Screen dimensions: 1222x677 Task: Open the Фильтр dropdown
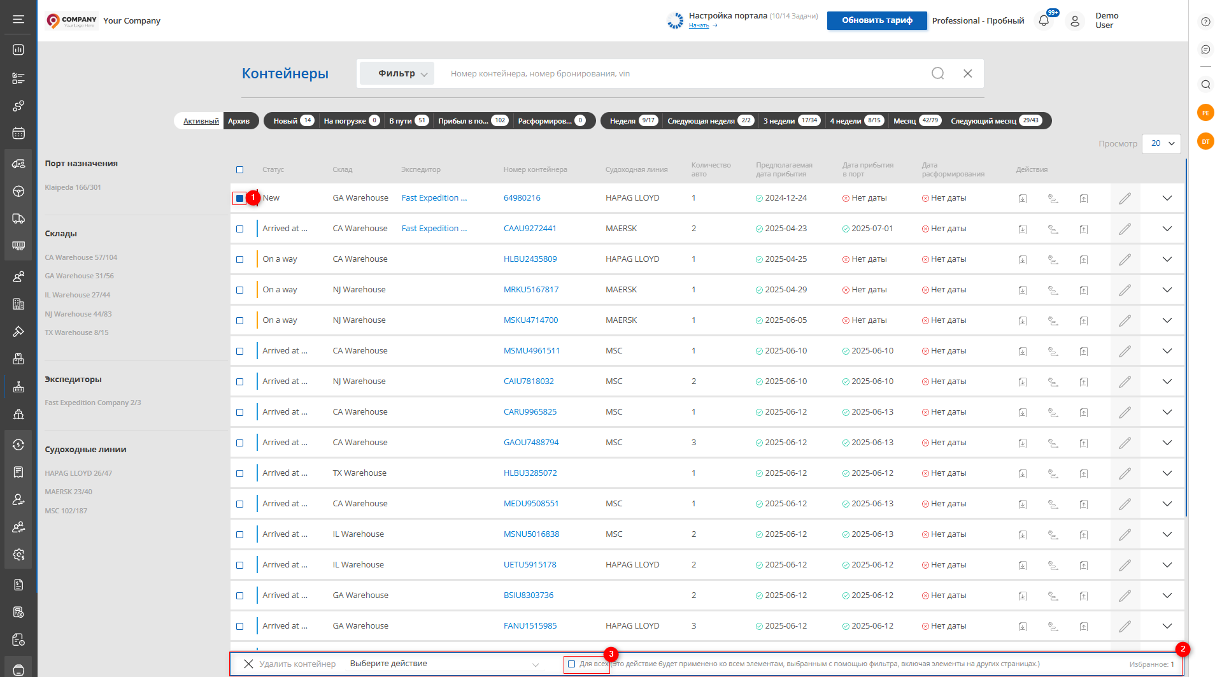(397, 73)
